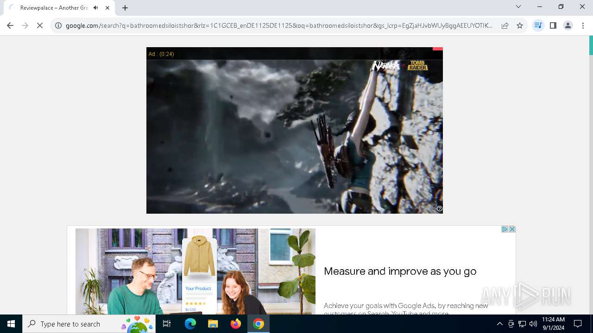Bookmark this tab with the star
The image size is (593, 333).
(520, 25)
